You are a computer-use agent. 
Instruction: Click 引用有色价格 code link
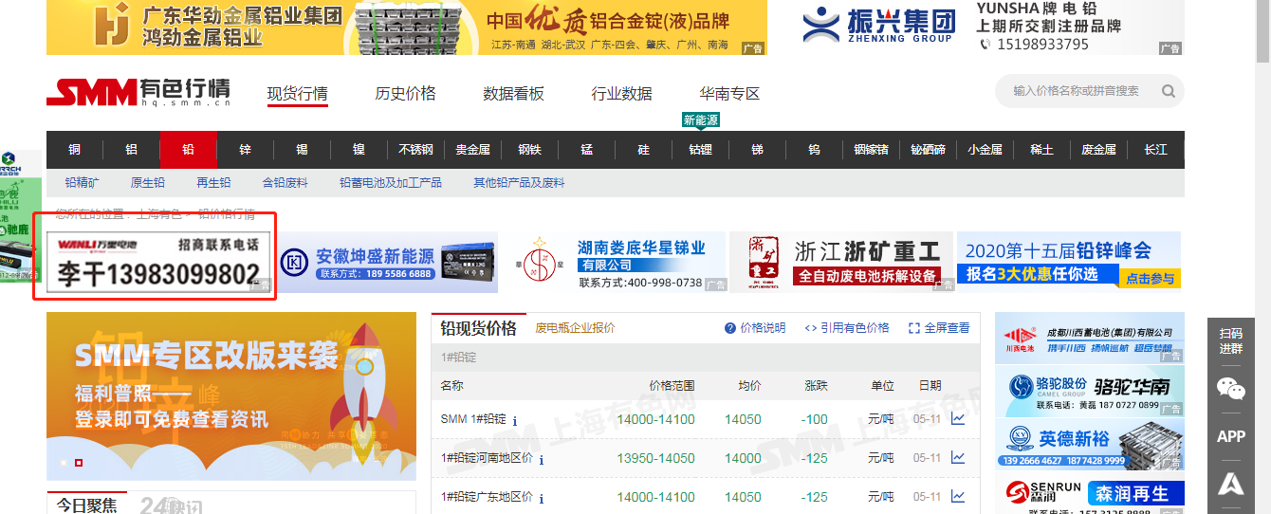pos(847,328)
